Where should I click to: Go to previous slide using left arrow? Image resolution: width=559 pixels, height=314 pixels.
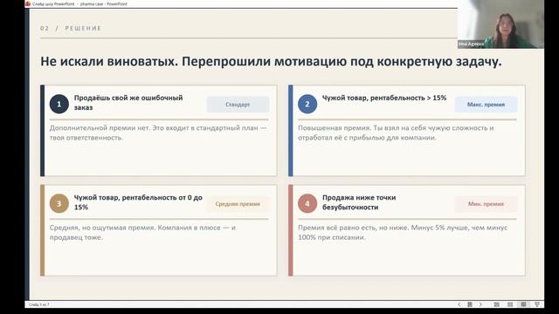(459, 304)
